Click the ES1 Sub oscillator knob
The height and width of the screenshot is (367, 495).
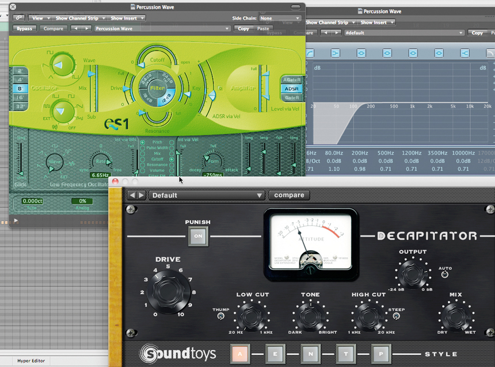[63, 111]
